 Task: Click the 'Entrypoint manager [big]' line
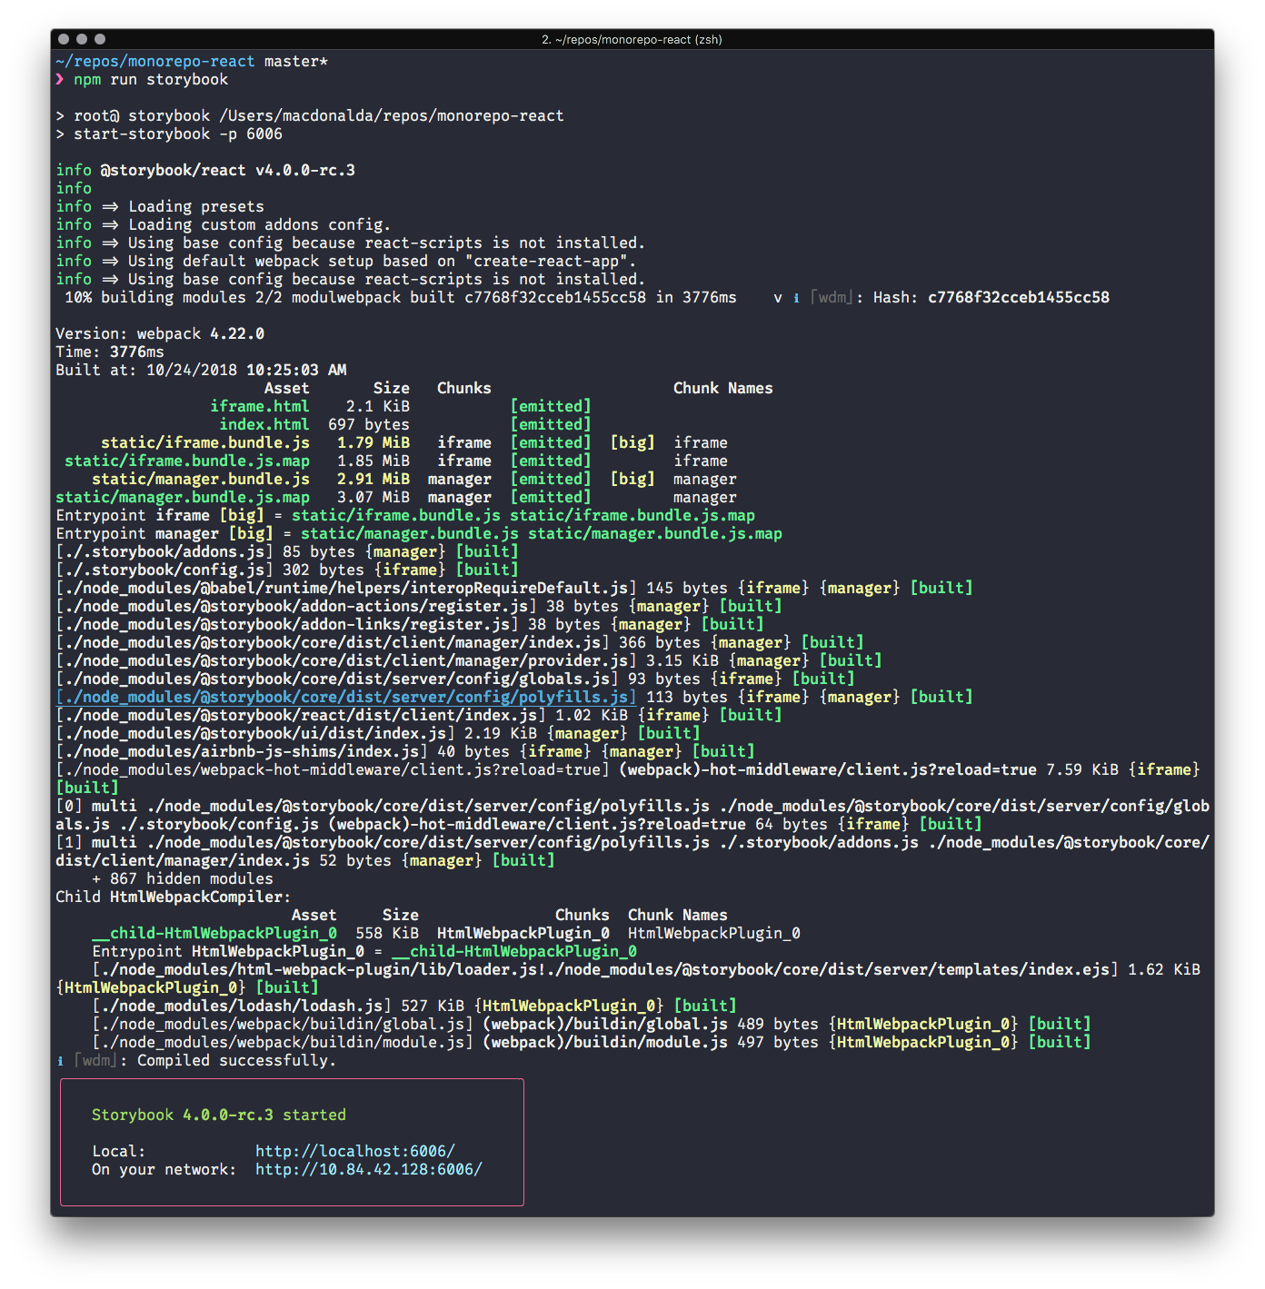click(x=419, y=533)
